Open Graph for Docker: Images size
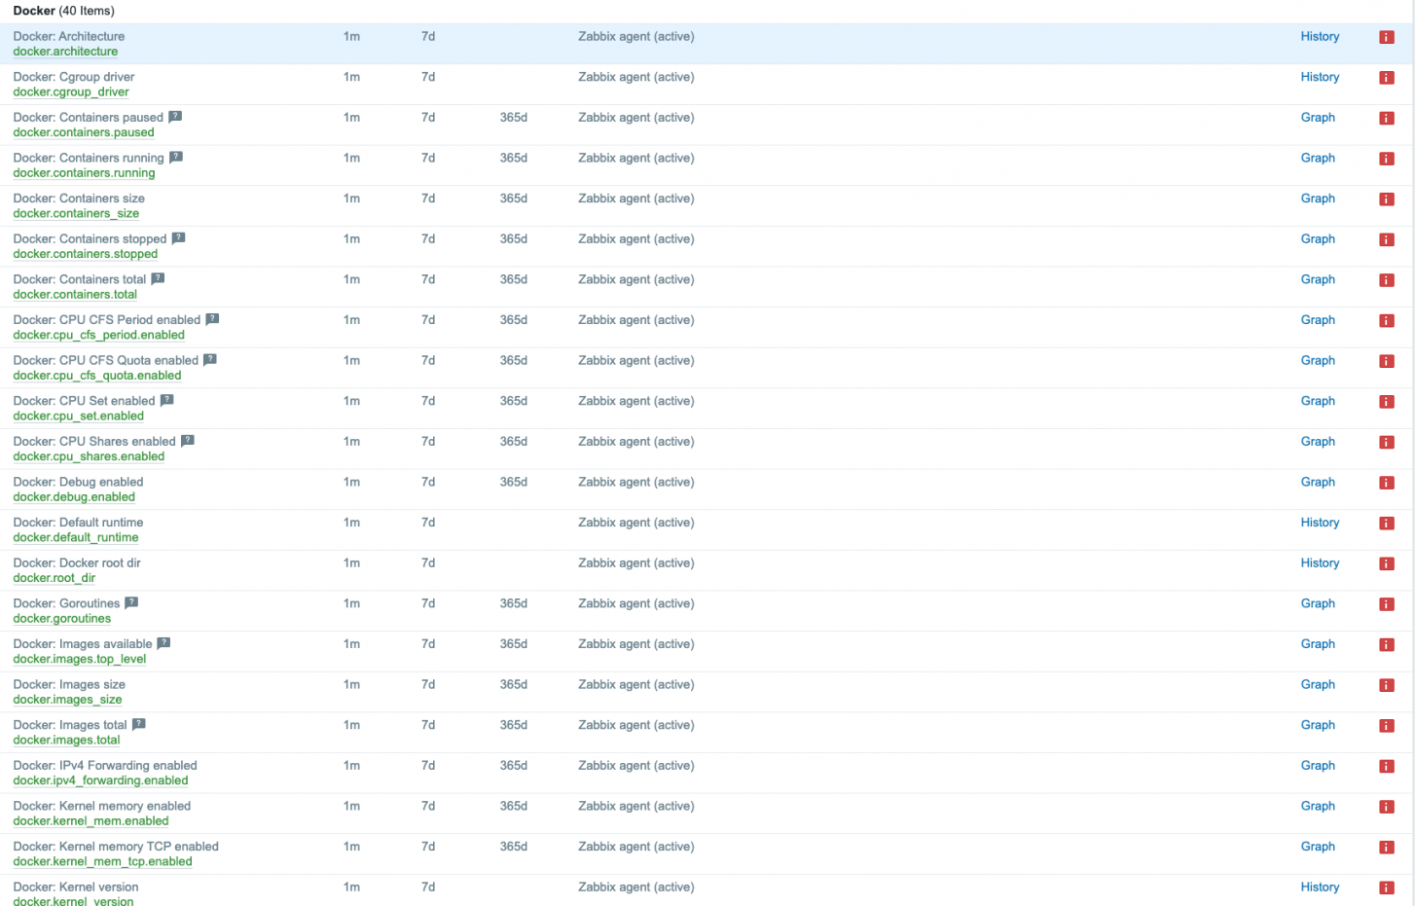 (1318, 685)
